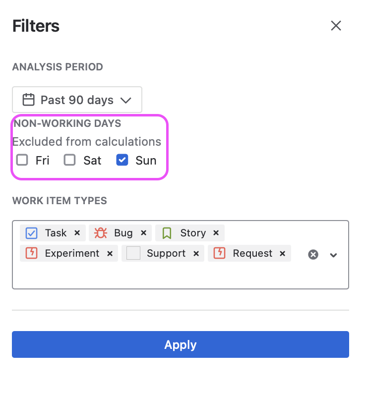Uncheck the Sun non-working day
This screenshot has height=394, width=366.
122,160
